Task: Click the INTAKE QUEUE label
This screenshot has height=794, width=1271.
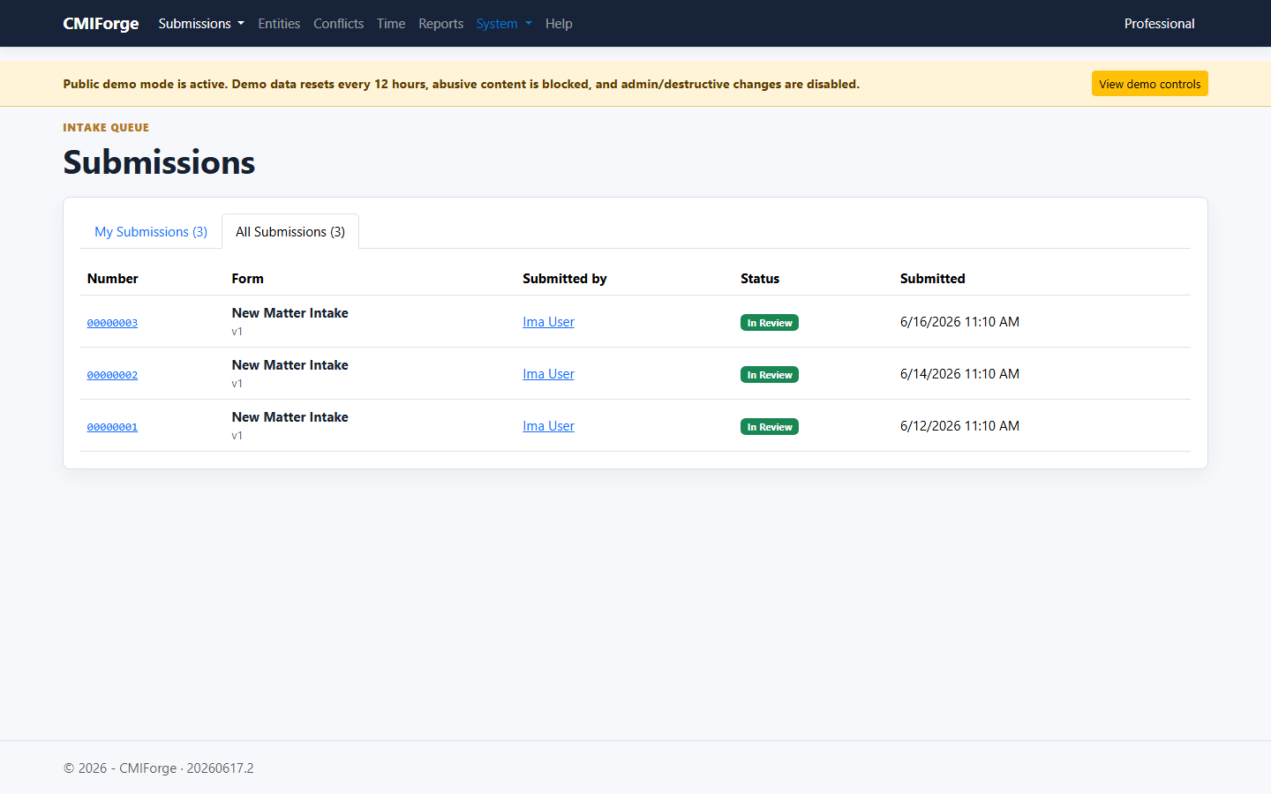Action: click(x=106, y=128)
